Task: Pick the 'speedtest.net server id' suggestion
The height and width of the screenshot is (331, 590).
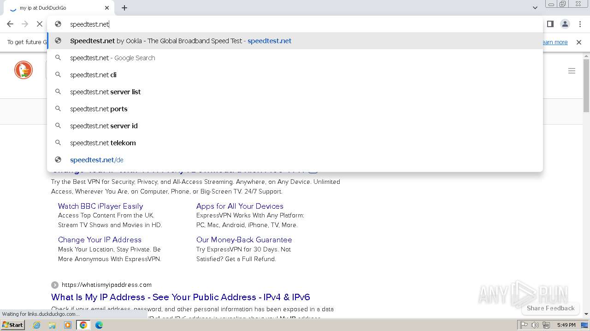Action: pos(295,126)
